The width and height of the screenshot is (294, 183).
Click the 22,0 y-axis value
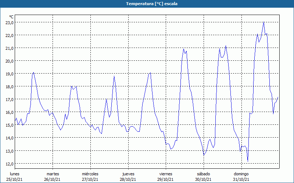tap(10, 35)
